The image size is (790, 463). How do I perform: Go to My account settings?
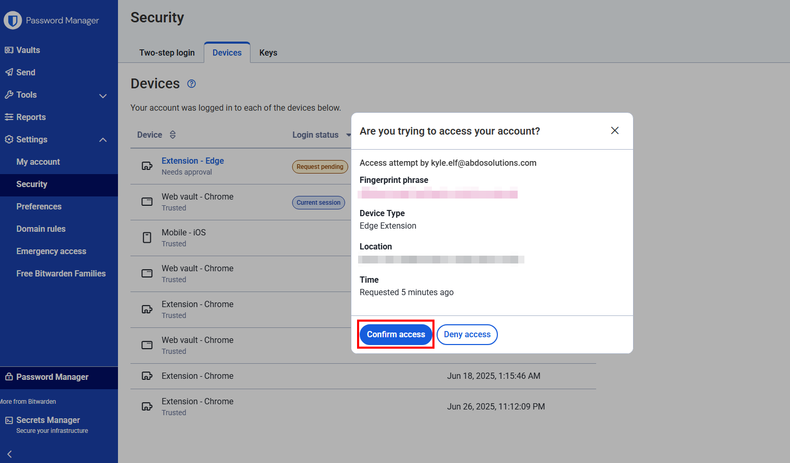click(x=38, y=162)
